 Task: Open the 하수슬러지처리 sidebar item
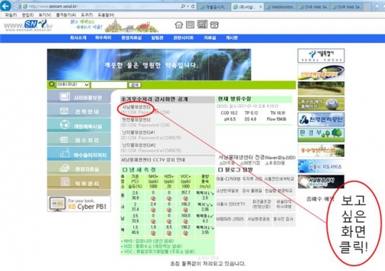tap(79, 154)
